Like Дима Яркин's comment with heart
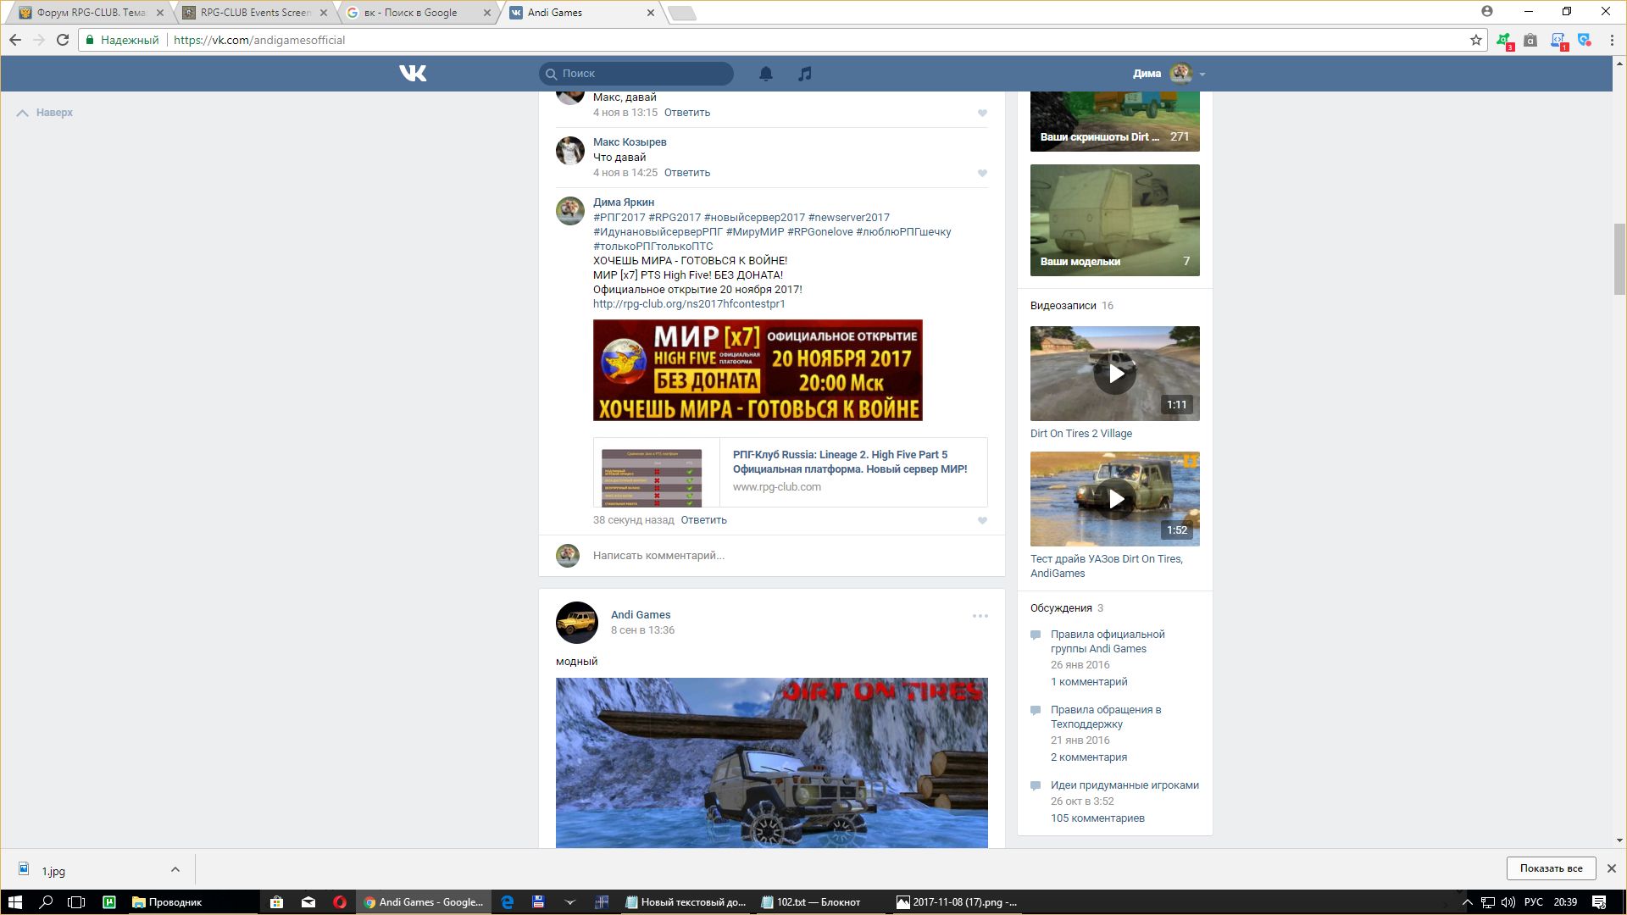Viewport: 1627px width, 915px height. (x=982, y=521)
